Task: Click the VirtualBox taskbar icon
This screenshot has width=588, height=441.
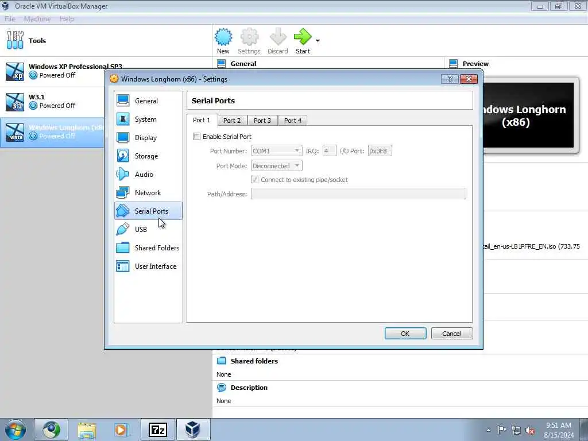Action: [193, 430]
